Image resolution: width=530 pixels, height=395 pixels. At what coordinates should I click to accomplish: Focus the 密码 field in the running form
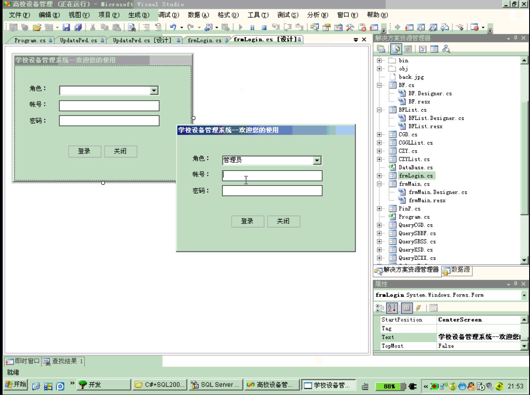[x=272, y=191]
